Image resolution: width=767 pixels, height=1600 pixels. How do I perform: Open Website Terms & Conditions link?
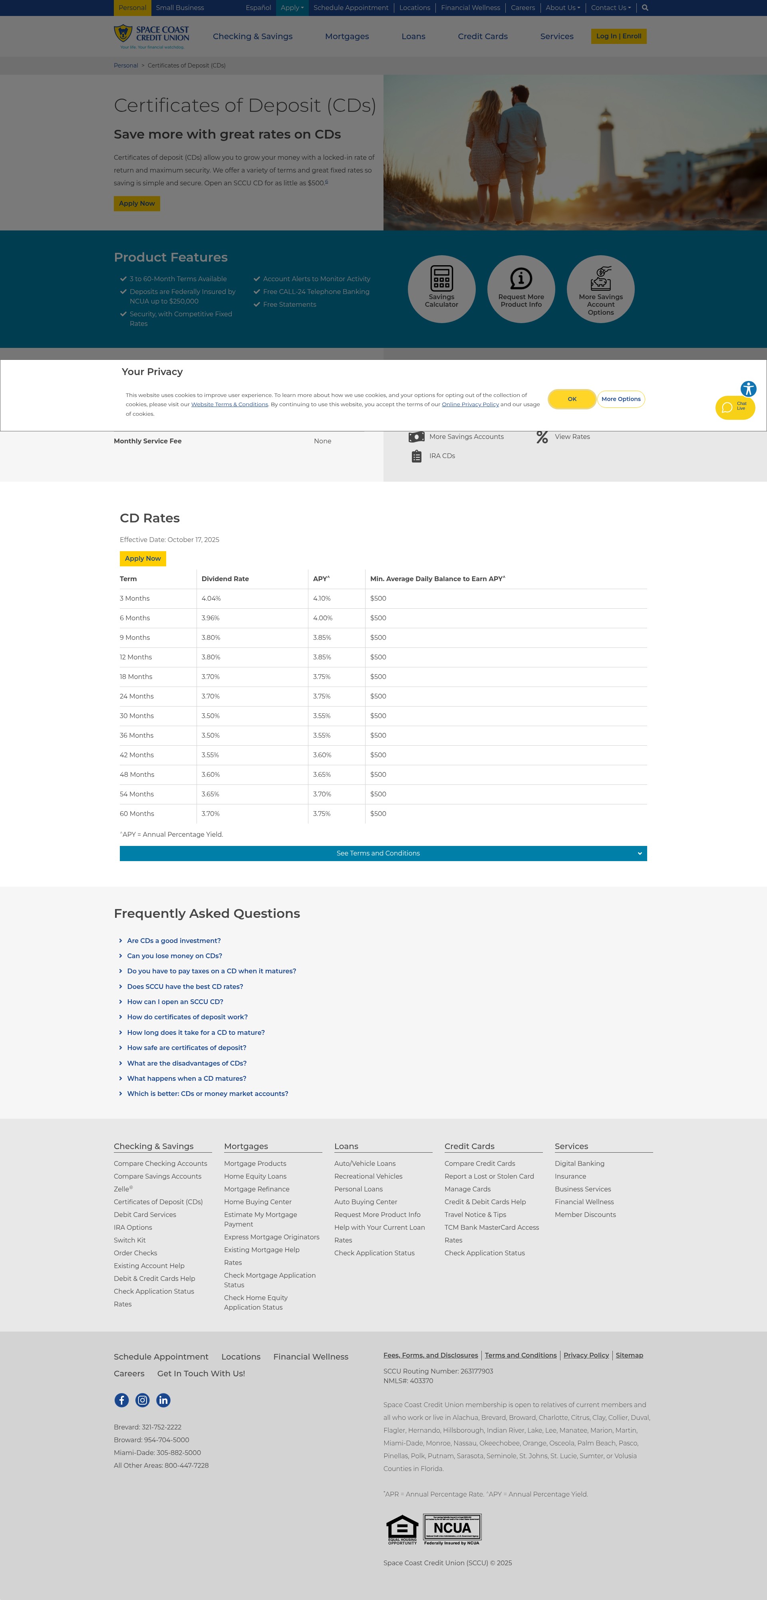coord(230,404)
